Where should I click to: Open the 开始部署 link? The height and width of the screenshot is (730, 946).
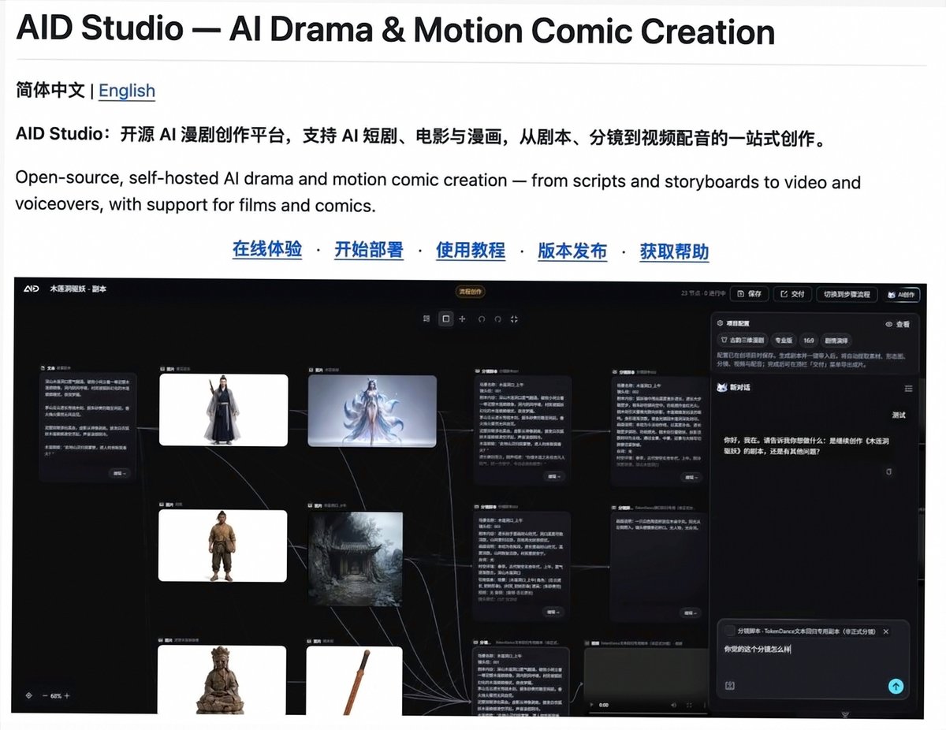[x=369, y=251]
